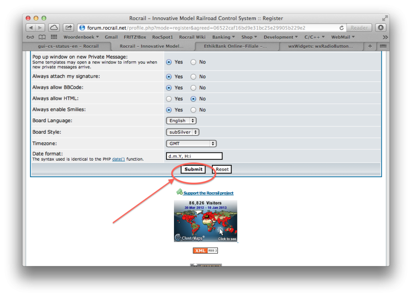Click the Downloads icon beside Reader
412x297 pixels.
(380, 28)
